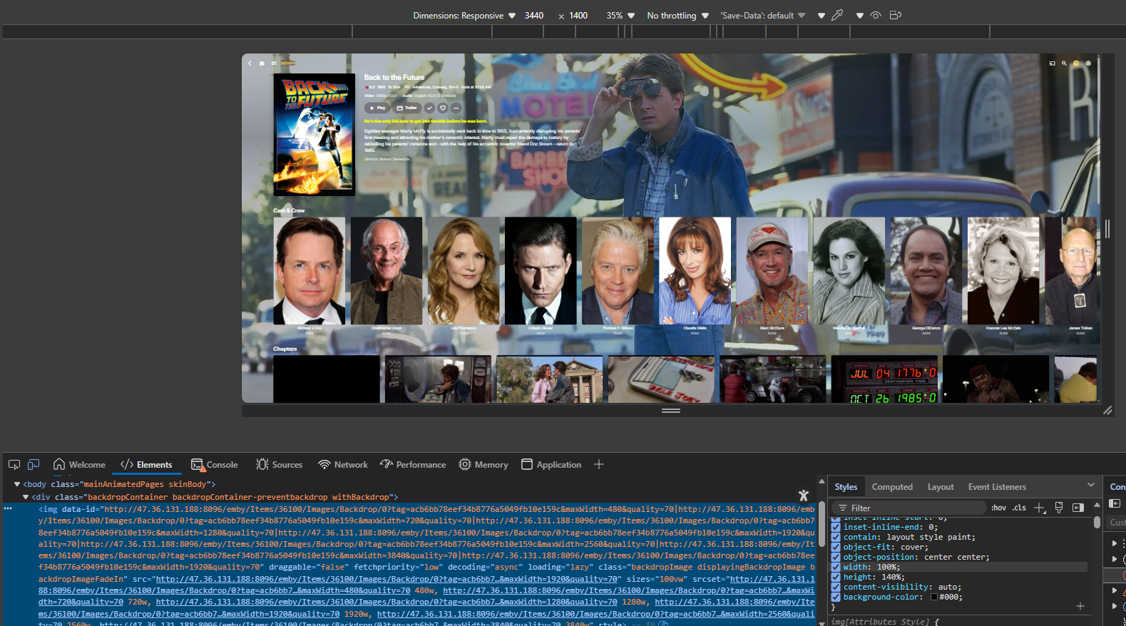Click the background-color black color swatch
The height and width of the screenshot is (626, 1126).
point(934,597)
